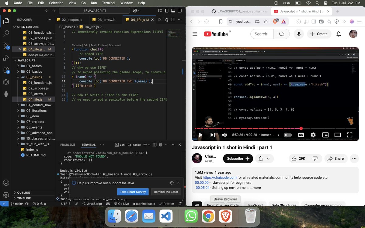Split the editor to the right
Viewport: 365px width, 228px height.
173,20
